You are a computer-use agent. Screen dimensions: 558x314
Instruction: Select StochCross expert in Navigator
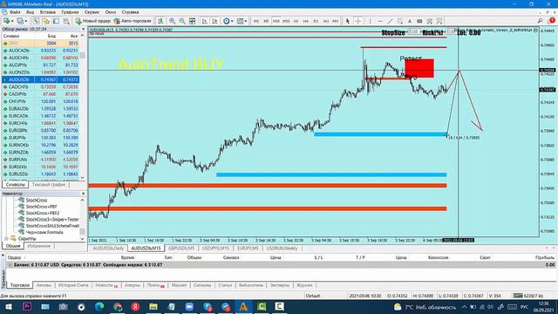(37, 200)
